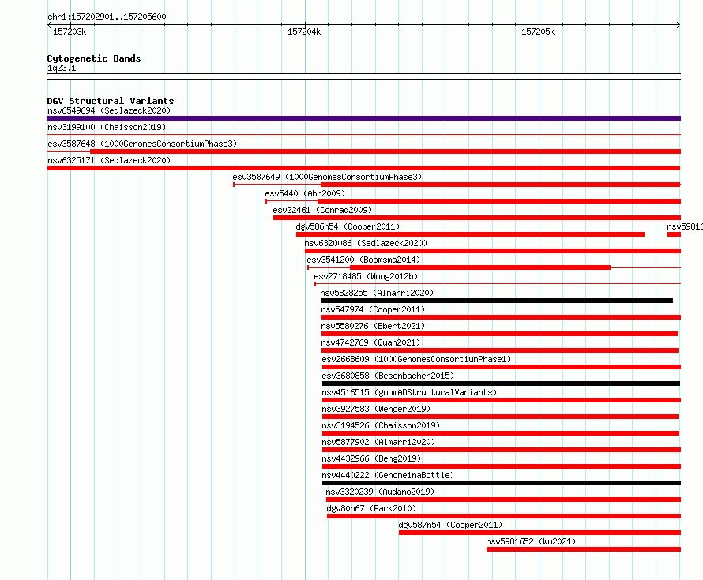Click the DGV Structural Variants track title
The image size is (703, 580).
click(111, 101)
